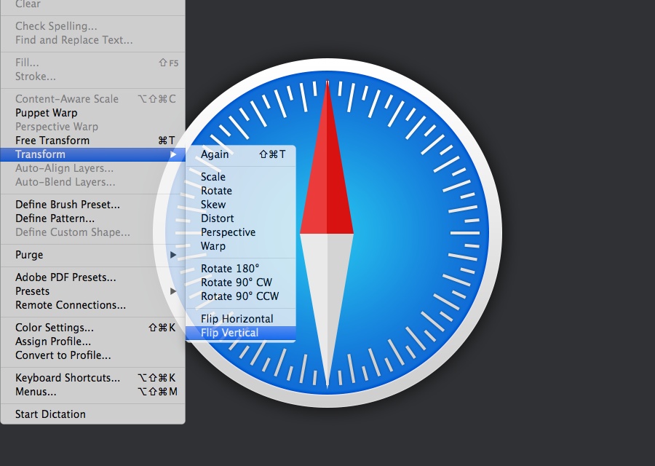The image size is (655, 466).
Task: Select Rotate in the Transform submenu
Action: pos(241,191)
